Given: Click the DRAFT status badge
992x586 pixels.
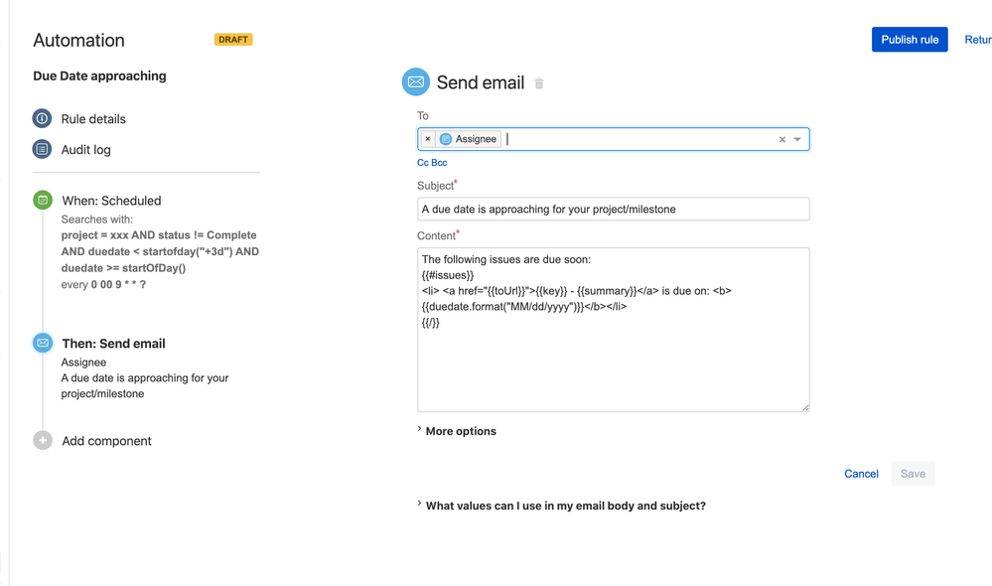Looking at the screenshot, I should tap(232, 40).
